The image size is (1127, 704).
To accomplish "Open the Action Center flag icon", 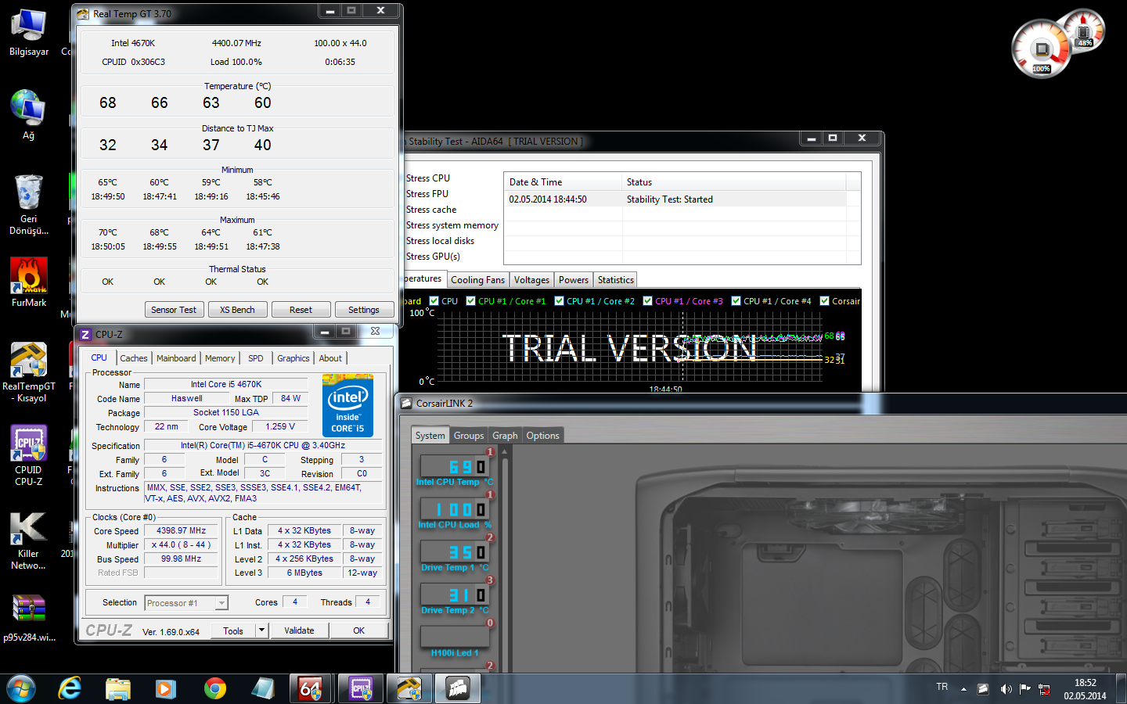I will click(x=1025, y=689).
